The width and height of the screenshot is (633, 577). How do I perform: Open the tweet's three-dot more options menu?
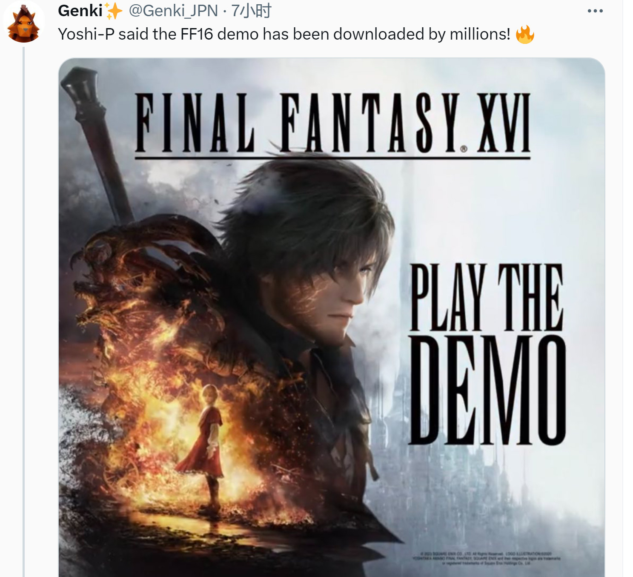(595, 11)
